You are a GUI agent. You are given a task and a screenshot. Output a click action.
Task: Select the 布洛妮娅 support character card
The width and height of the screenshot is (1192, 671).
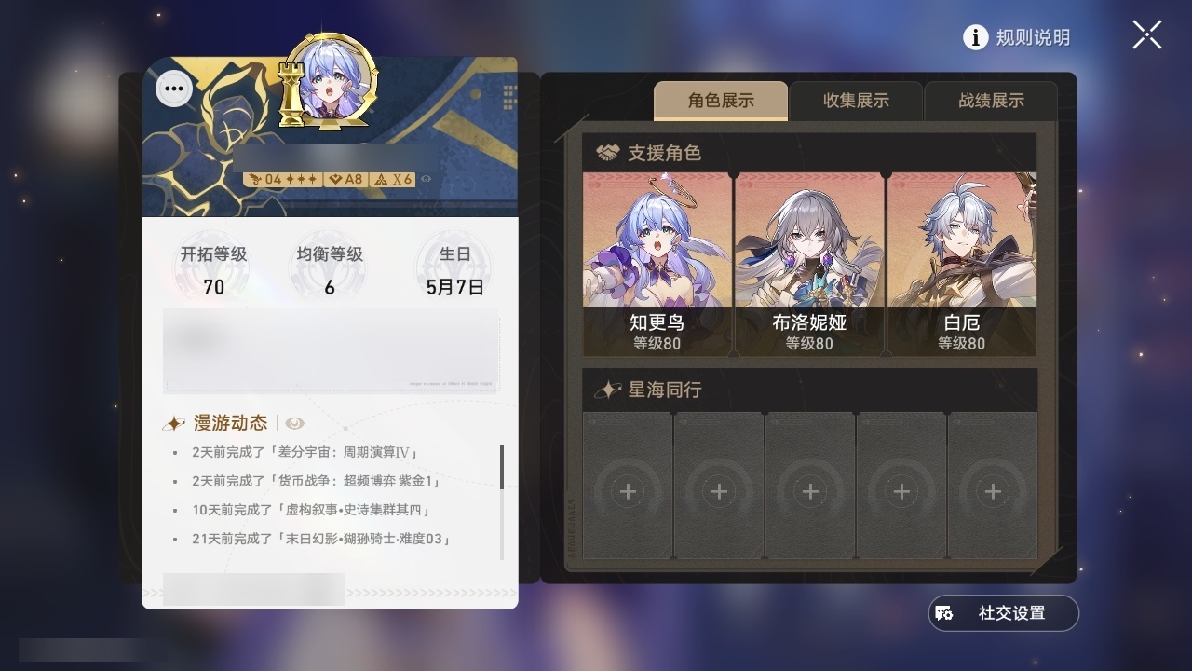tap(809, 264)
